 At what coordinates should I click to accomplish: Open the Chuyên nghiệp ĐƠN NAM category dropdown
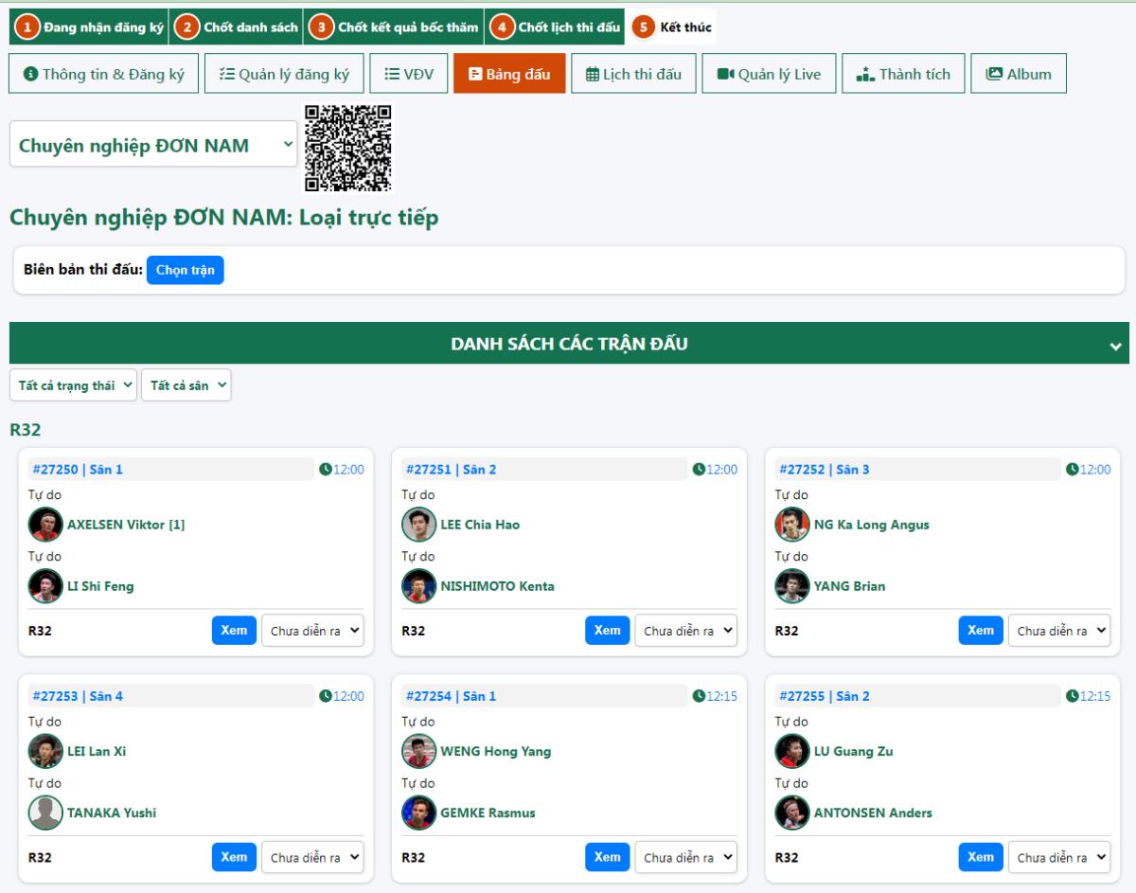pyautogui.click(x=153, y=145)
